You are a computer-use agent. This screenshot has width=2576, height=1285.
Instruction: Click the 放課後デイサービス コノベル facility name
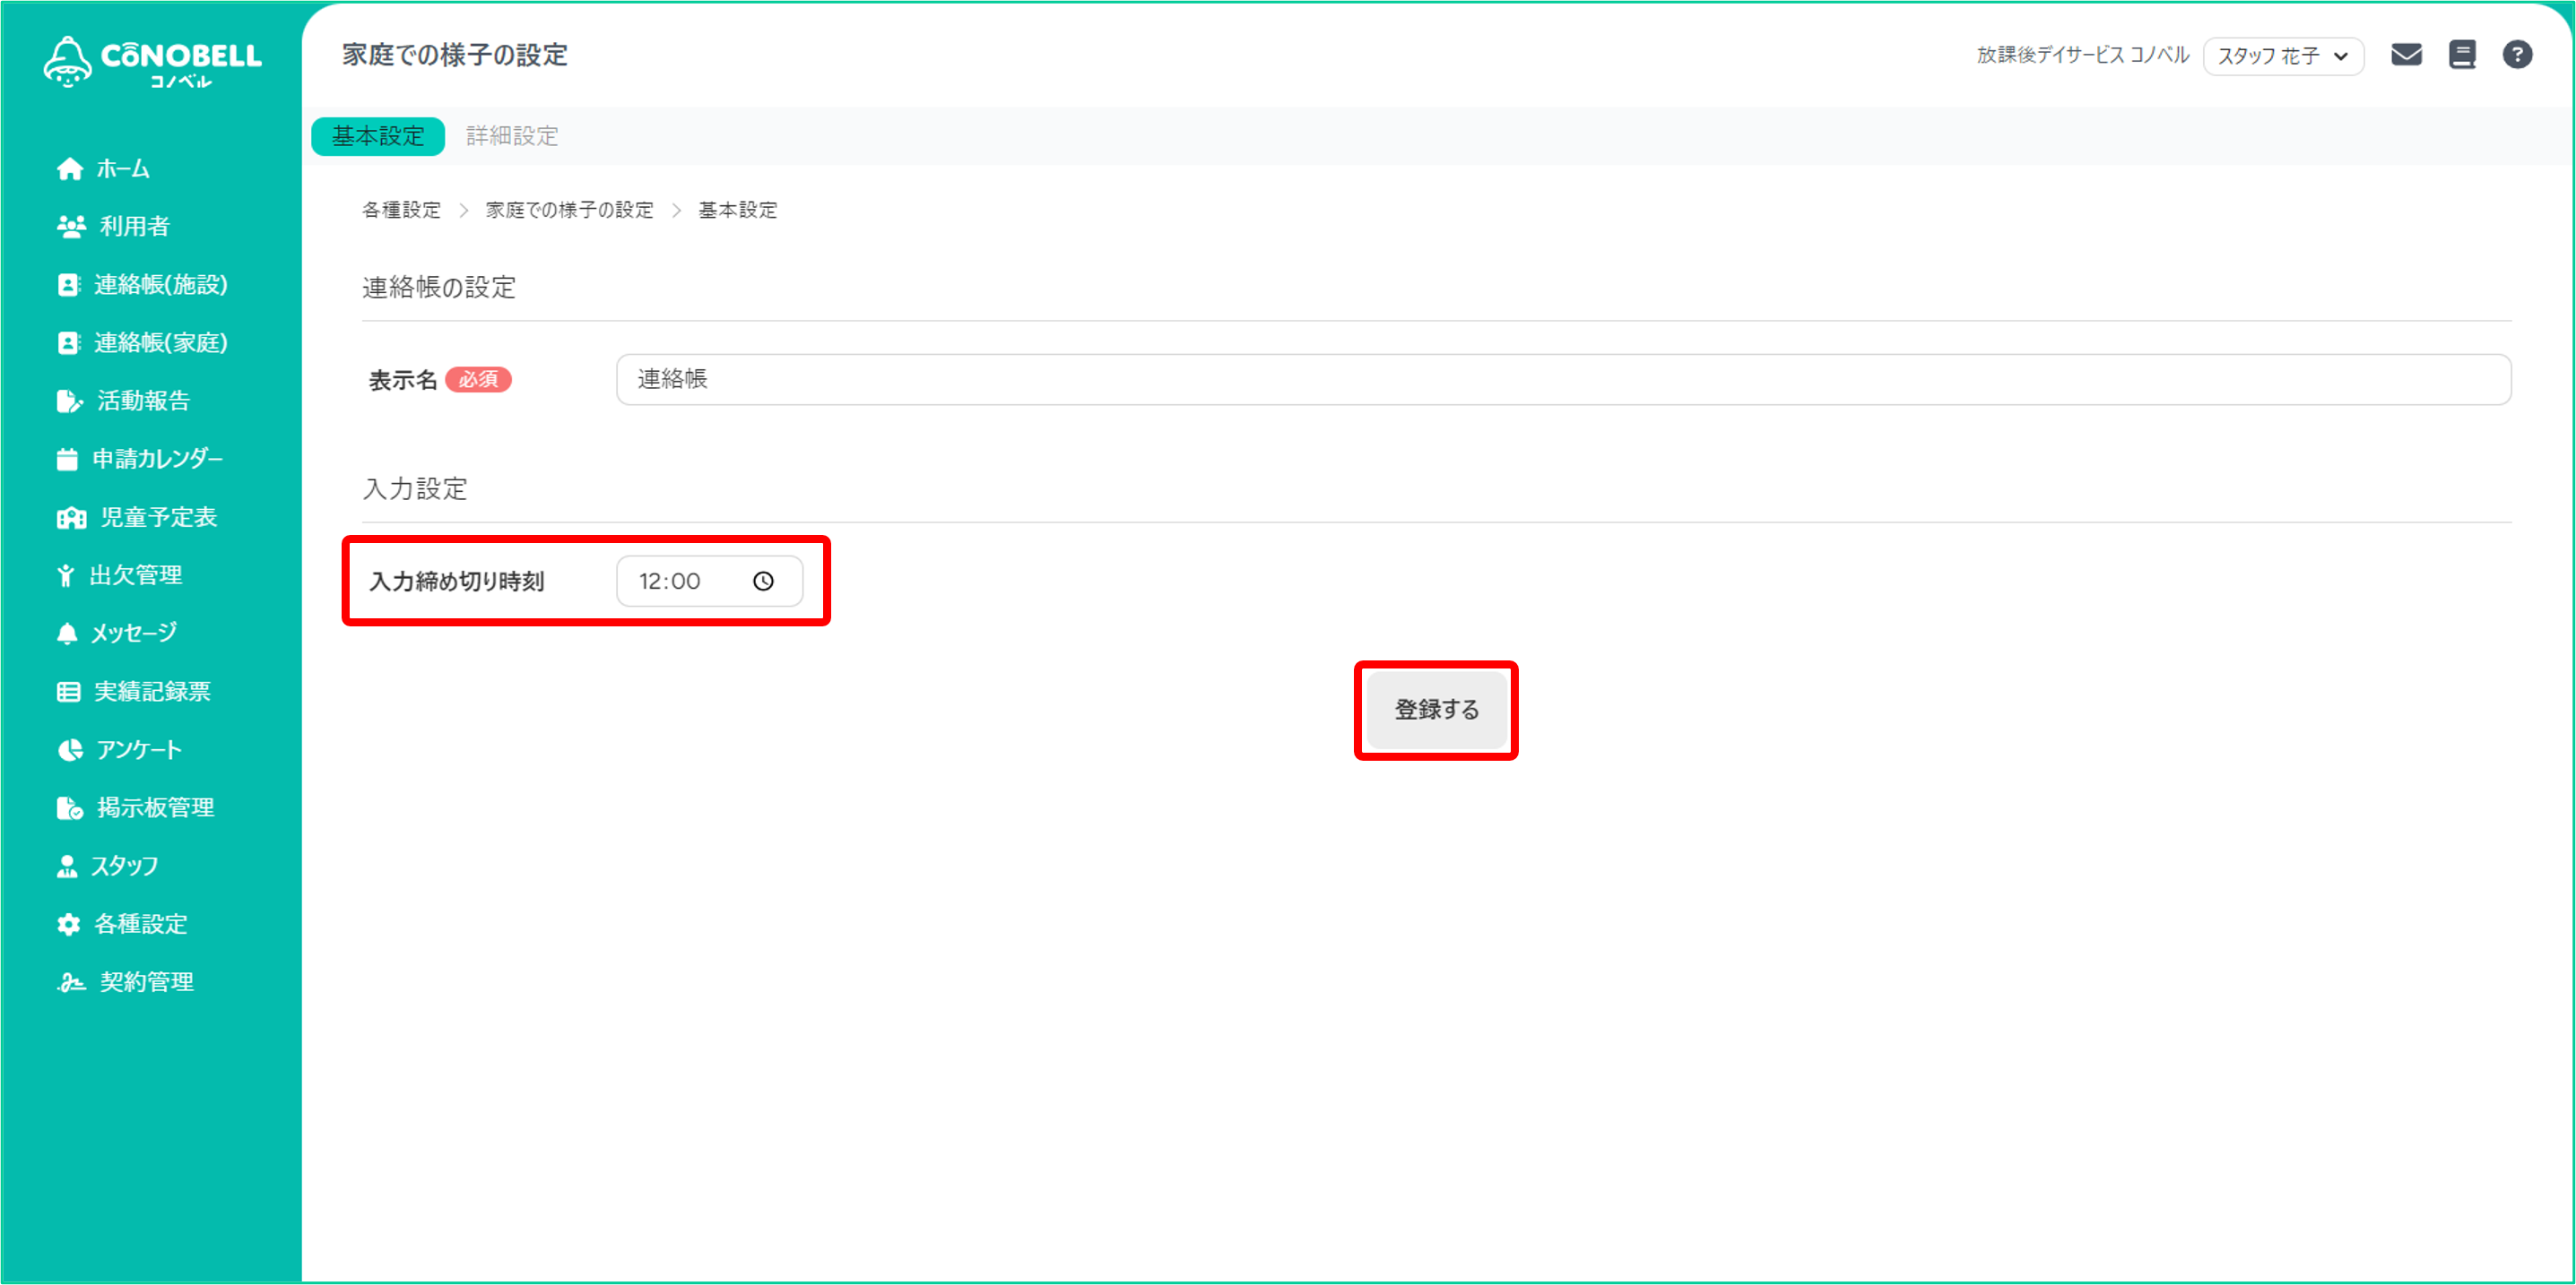(x=2083, y=55)
